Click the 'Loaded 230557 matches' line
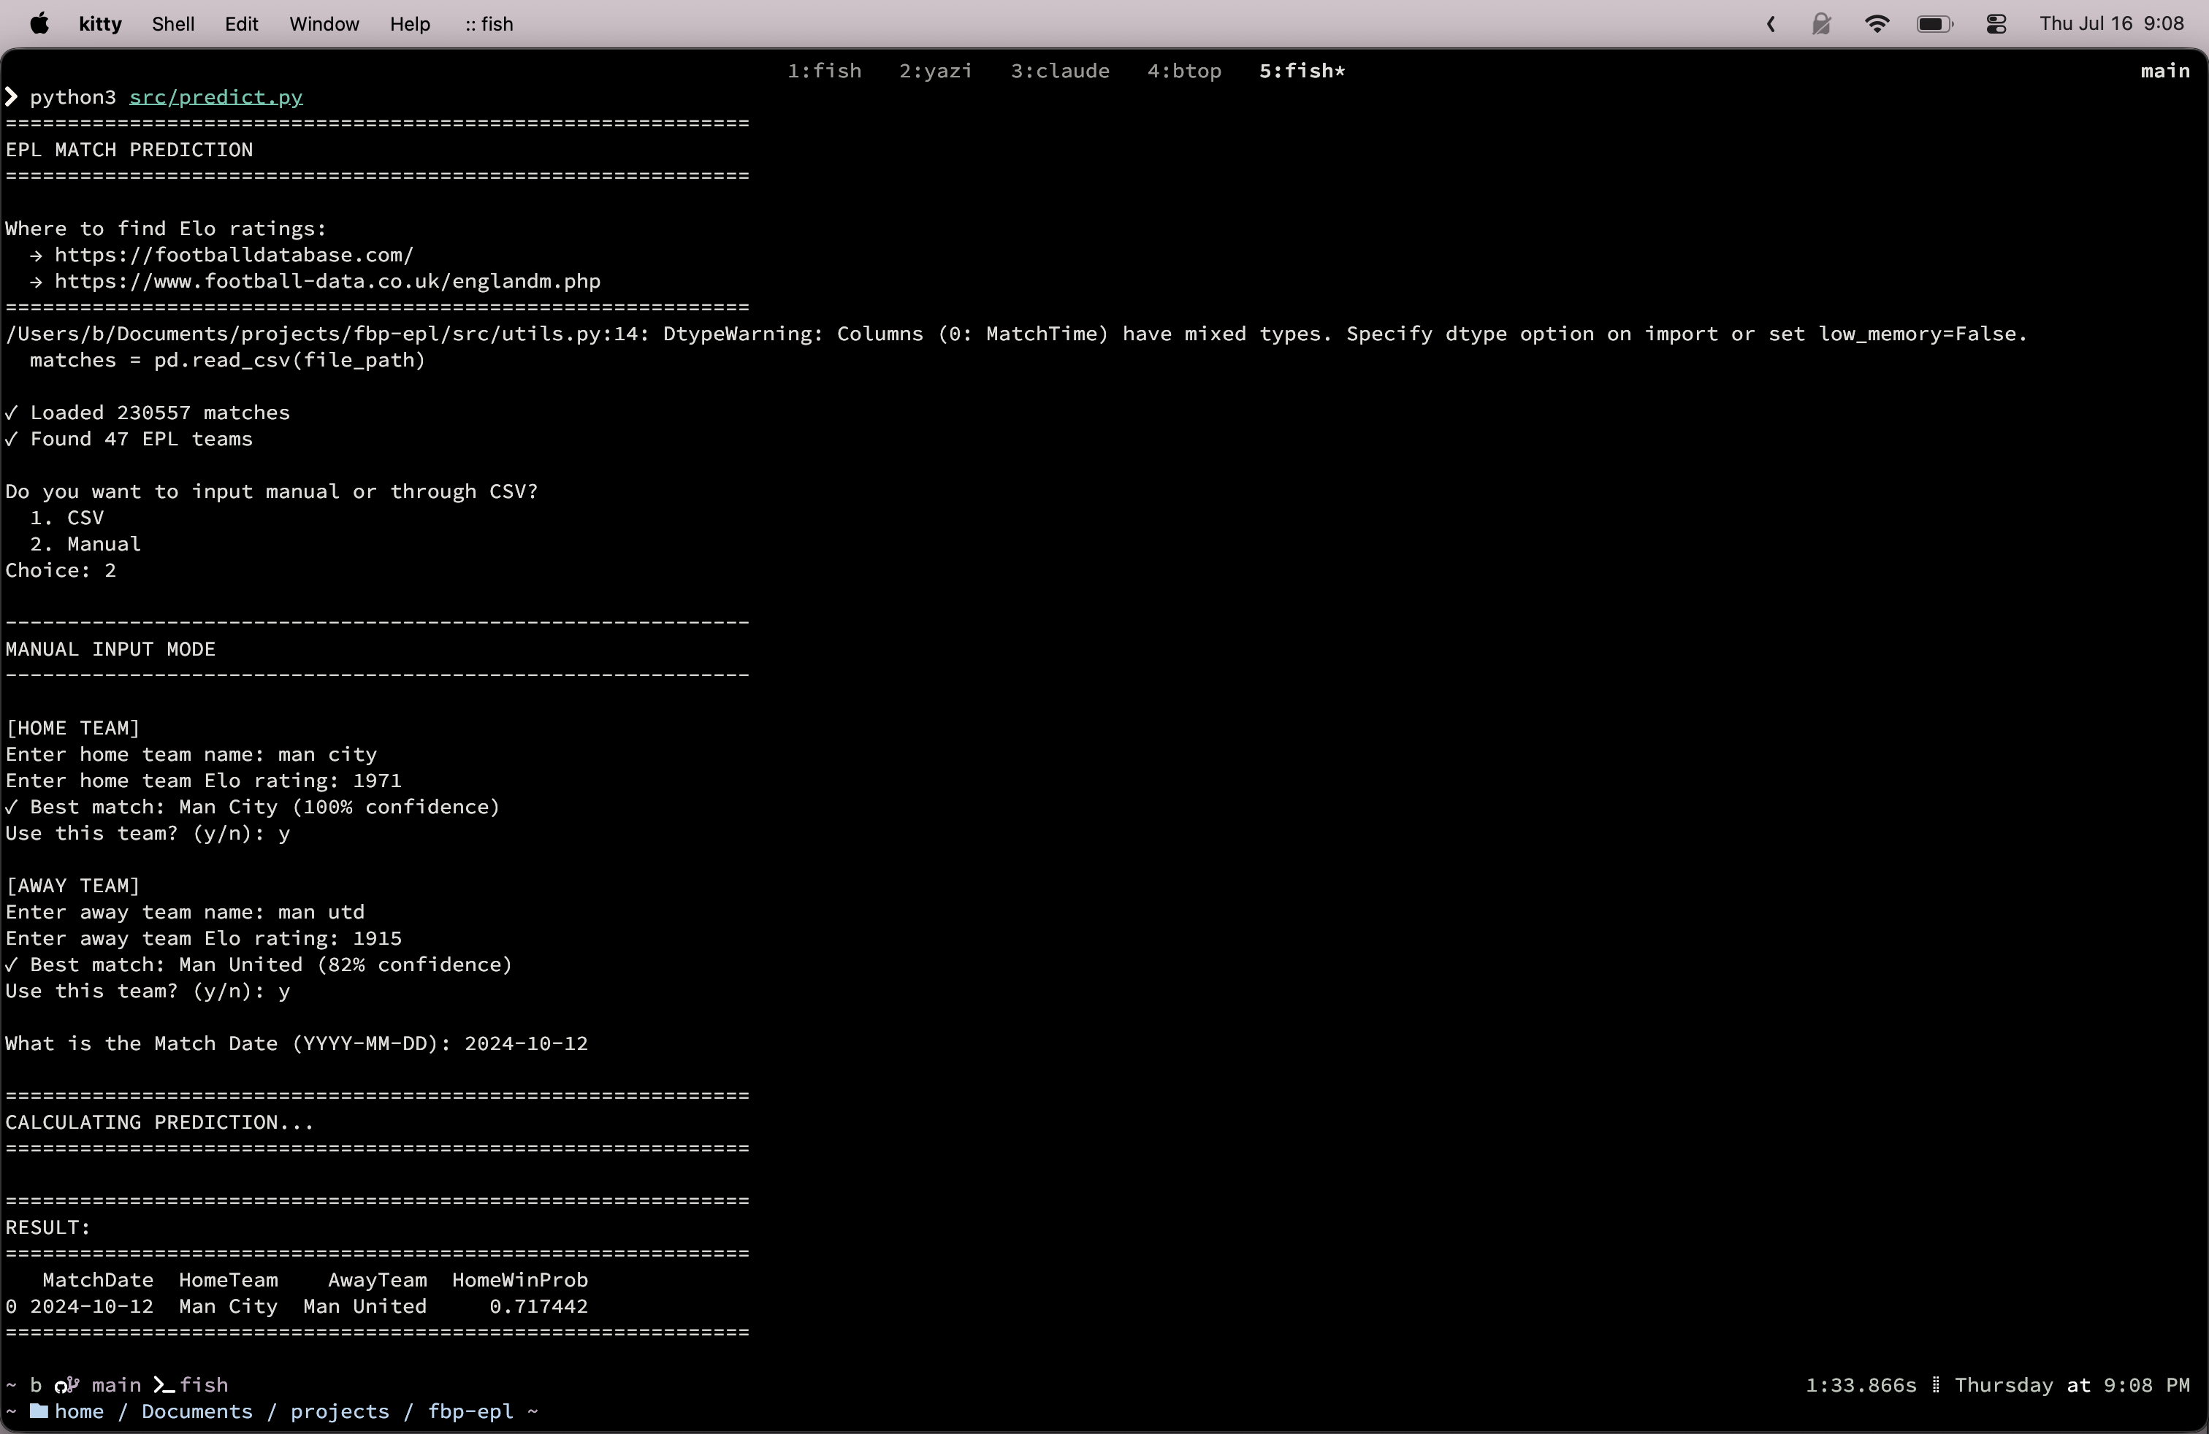Screen dimensions: 2209x1434 tap(148, 413)
